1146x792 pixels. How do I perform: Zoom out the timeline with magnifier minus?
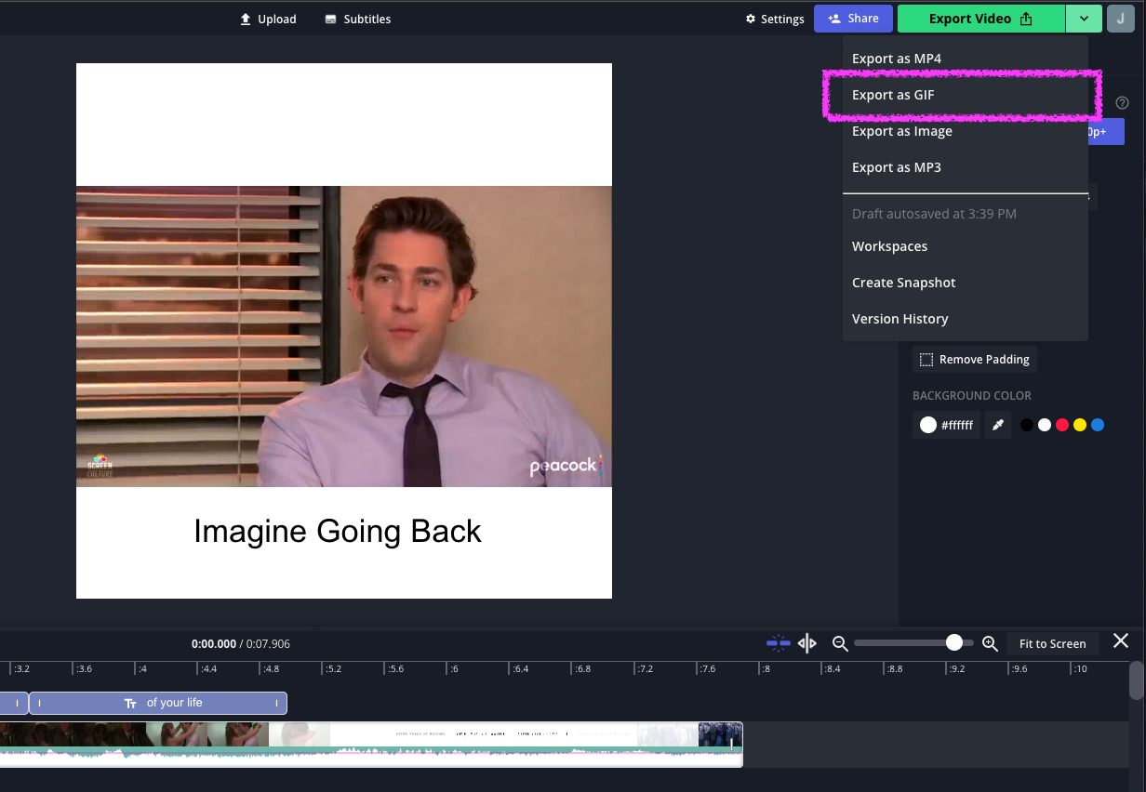click(840, 643)
